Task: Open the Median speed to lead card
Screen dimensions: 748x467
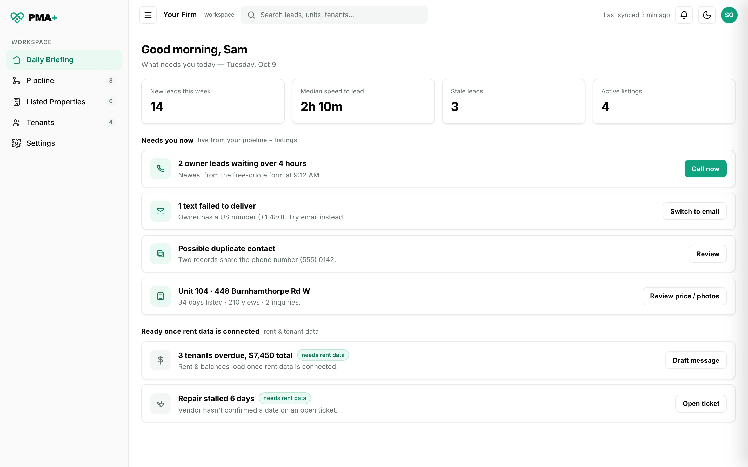Action: click(x=363, y=101)
